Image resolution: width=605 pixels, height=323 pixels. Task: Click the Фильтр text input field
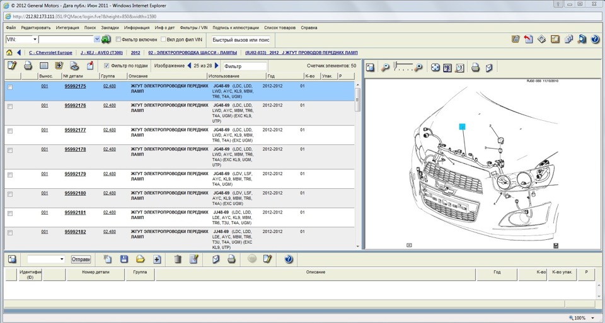(x=245, y=66)
